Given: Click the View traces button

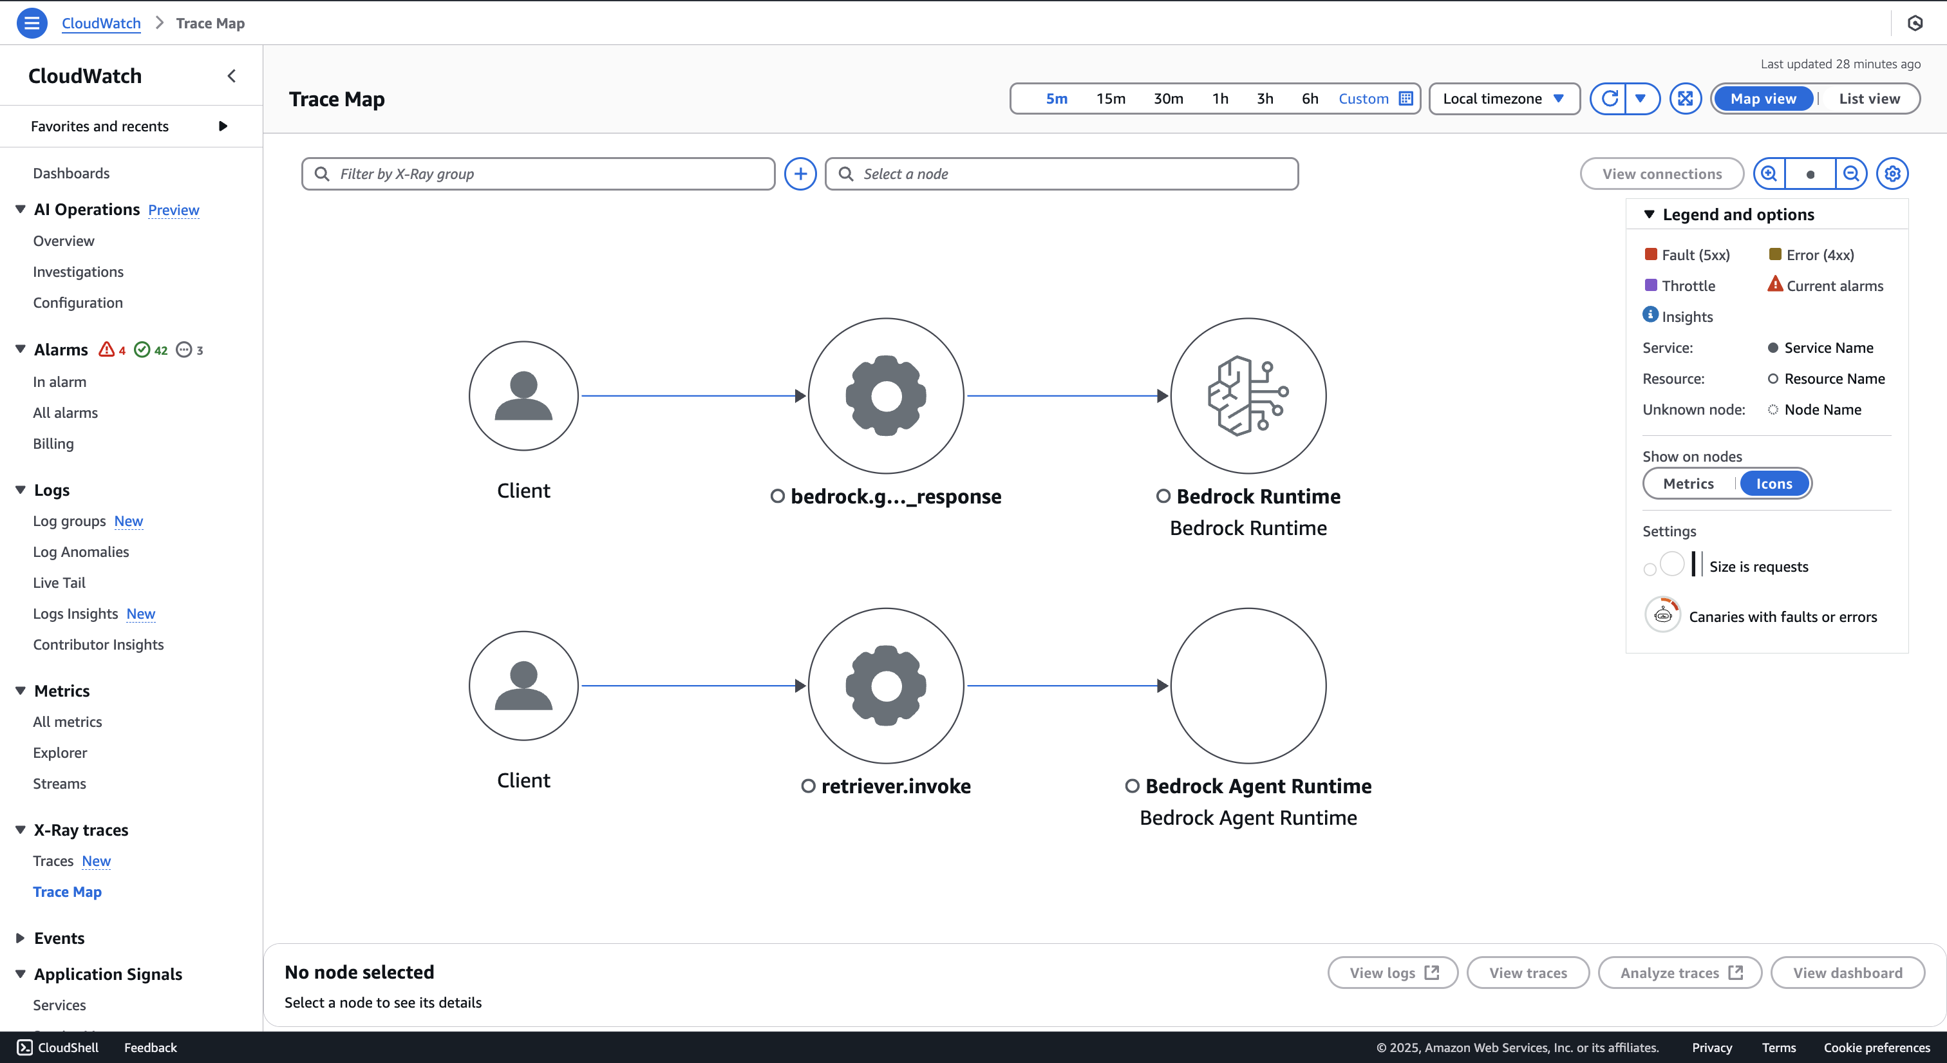Looking at the screenshot, I should [1527, 972].
